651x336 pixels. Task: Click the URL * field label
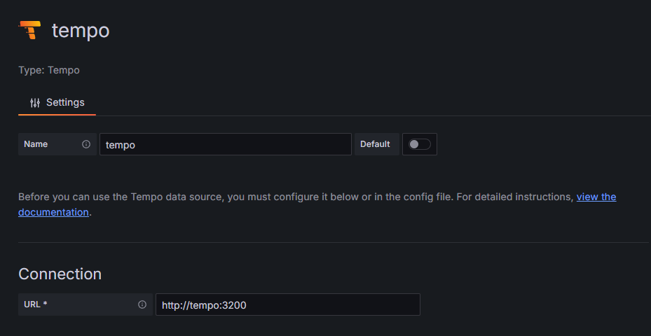35,304
